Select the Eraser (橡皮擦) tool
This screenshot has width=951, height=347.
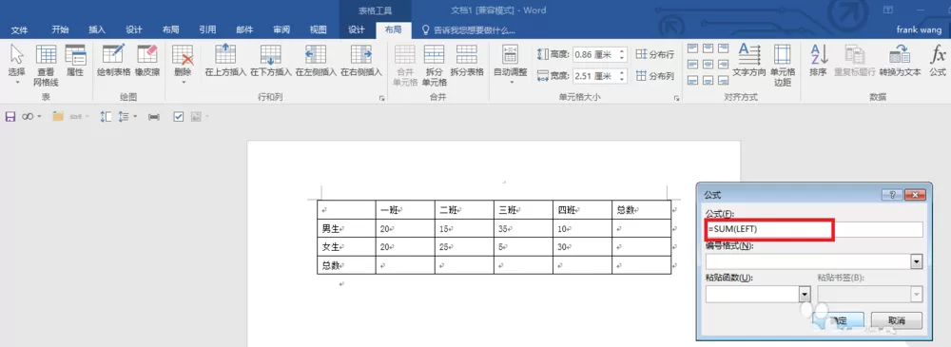tap(147, 61)
